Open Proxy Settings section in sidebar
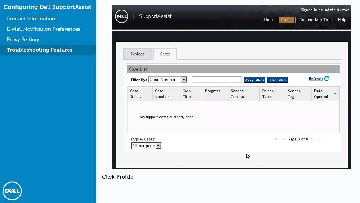 pyautogui.click(x=23, y=39)
